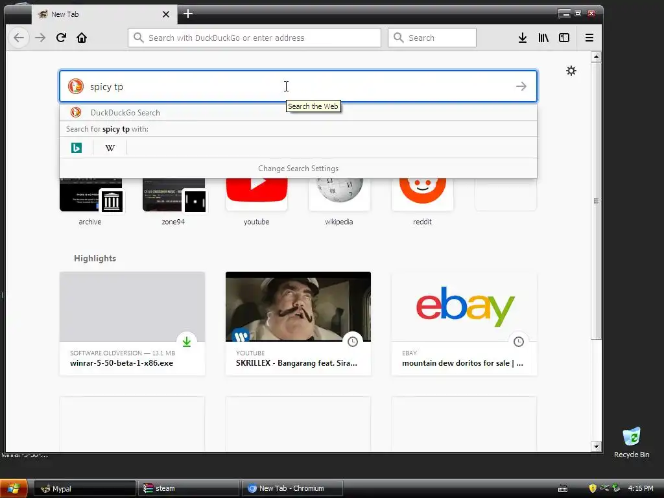The height and width of the screenshot is (498, 664).
Task: Reload the current page
Action: point(61,38)
